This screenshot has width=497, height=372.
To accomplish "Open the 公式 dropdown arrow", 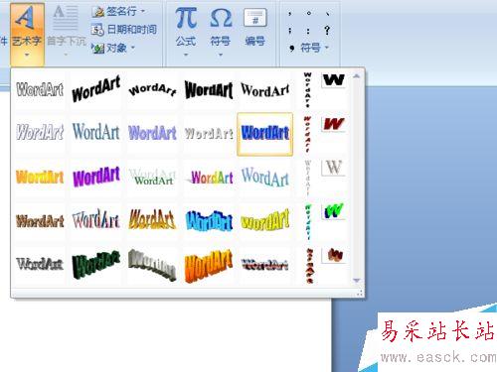I will (x=186, y=55).
